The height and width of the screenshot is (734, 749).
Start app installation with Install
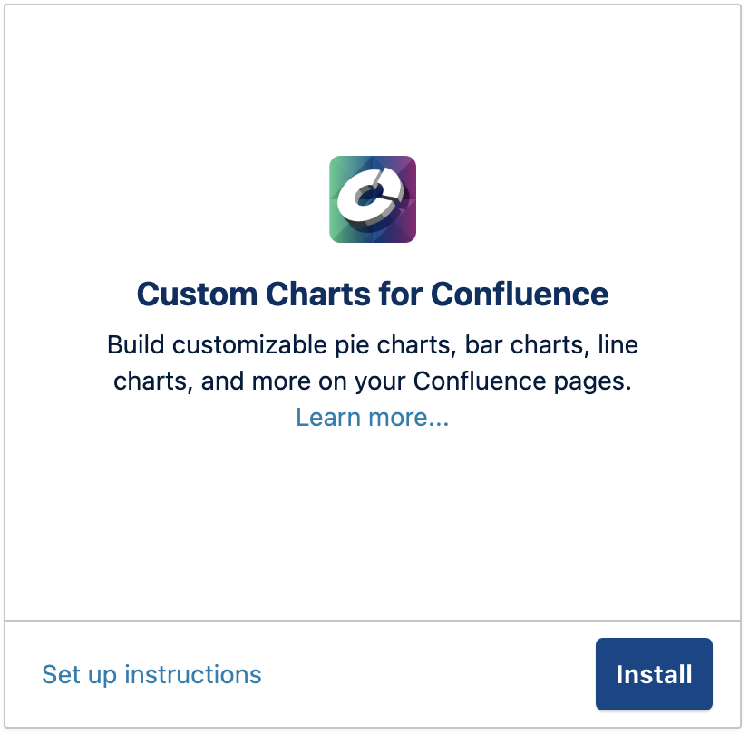654,674
